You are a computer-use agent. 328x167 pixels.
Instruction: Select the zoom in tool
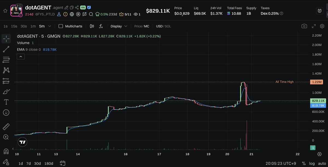click(6, 137)
